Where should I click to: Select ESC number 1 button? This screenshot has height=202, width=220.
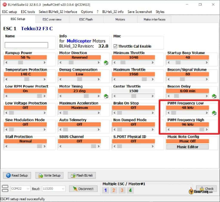pyautogui.click(x=105, y=190)
